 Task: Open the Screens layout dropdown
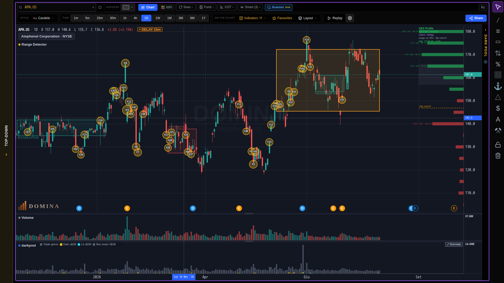[x=128, y=7]
